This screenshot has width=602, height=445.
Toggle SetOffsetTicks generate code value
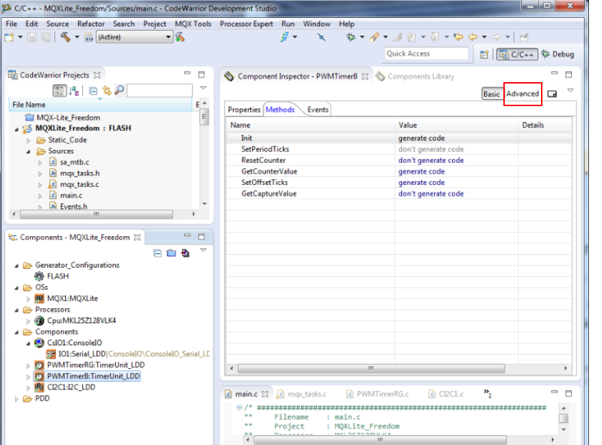tap(421, 183)
